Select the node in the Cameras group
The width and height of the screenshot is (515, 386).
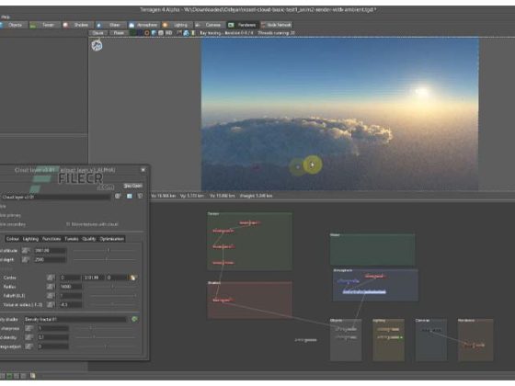(x=431, y=330)
